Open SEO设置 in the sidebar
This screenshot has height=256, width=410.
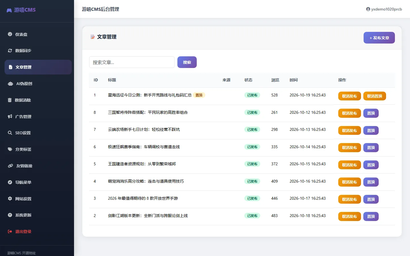click(38, 133)
